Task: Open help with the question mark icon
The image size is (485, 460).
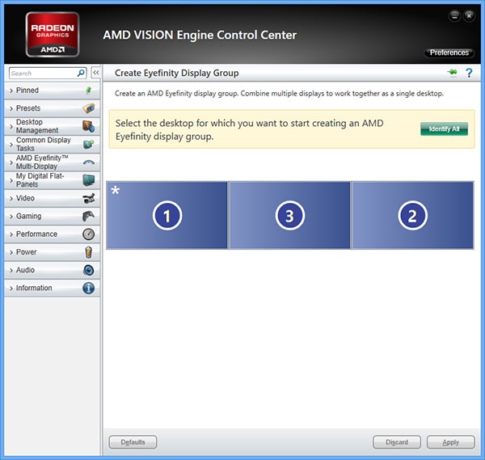Action: click(x=468, y=73)
